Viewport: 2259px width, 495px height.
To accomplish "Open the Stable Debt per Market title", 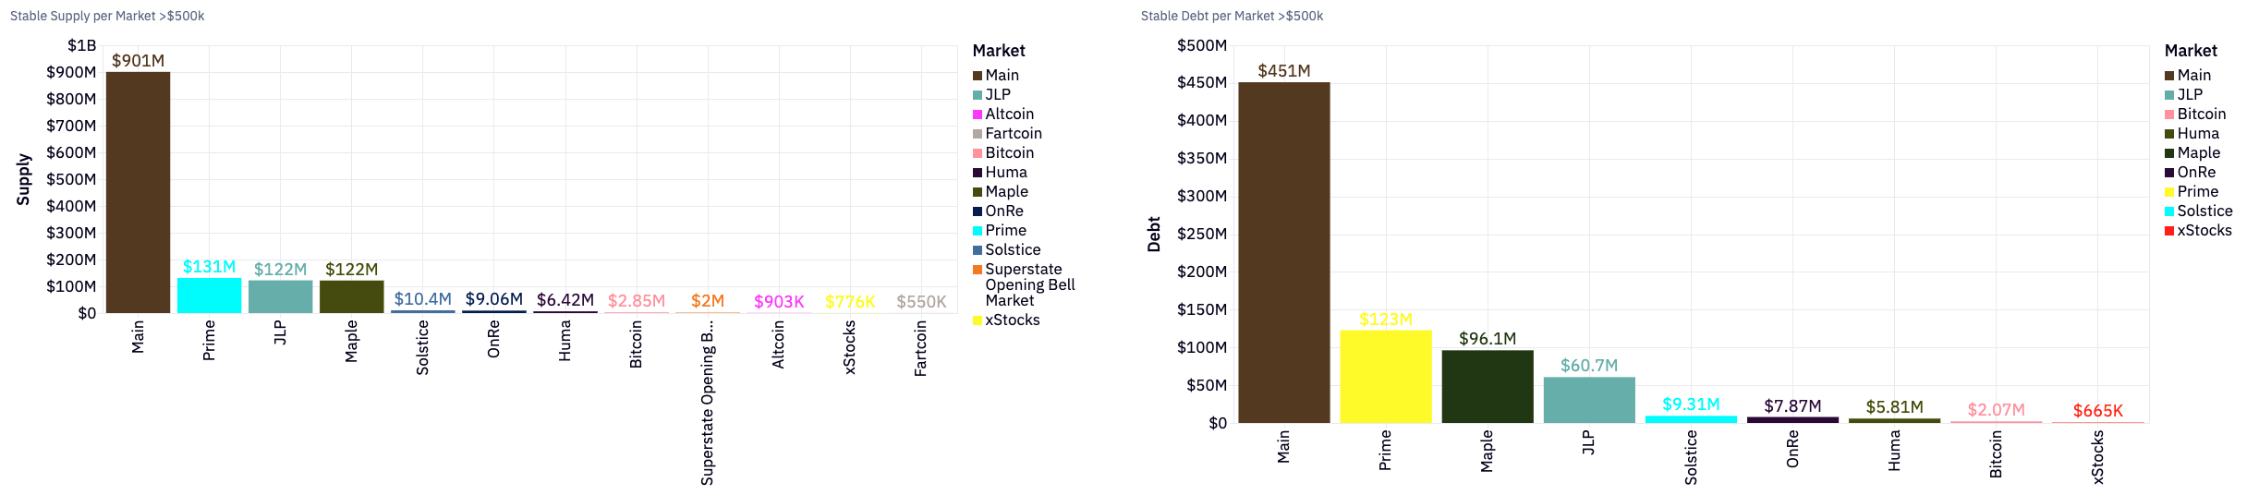I will point(1232,16).
